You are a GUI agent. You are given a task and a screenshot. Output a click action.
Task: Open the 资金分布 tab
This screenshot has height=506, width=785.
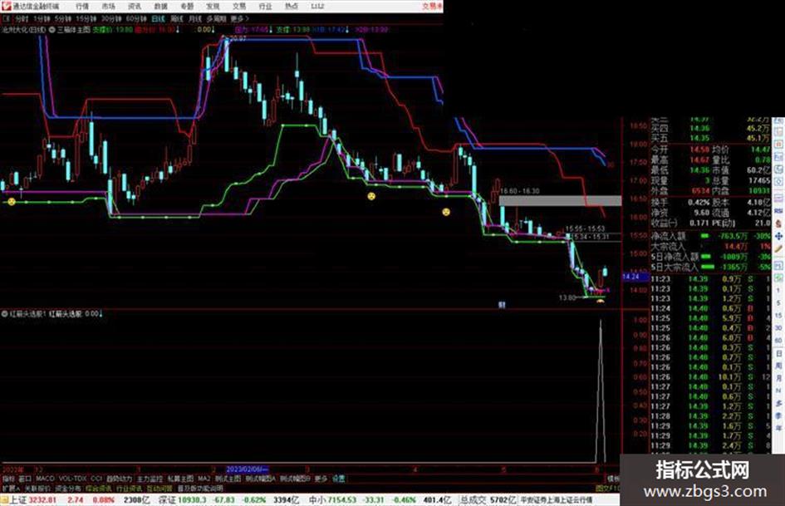click(x=68, y=488)
